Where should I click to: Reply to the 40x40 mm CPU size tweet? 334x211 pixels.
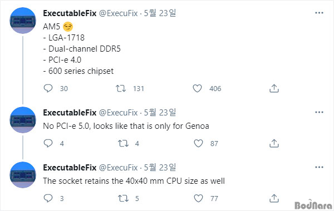pos(48,198)
